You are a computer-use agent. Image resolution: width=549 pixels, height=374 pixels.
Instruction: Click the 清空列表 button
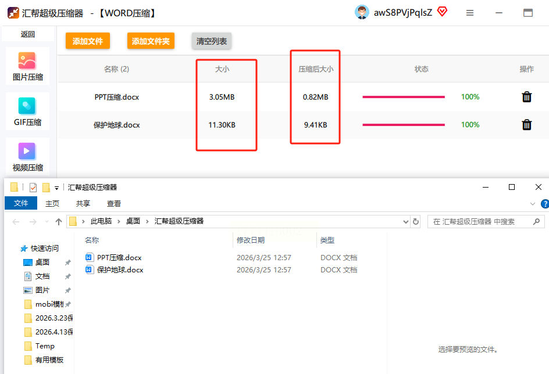click(x=212, y=41)
